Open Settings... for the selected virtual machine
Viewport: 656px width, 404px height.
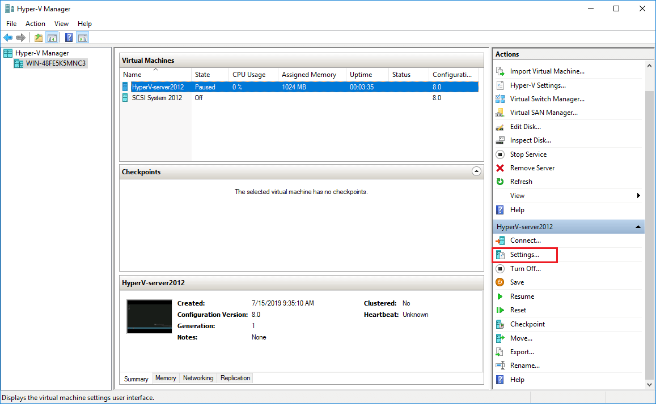(x=524, y=255)
